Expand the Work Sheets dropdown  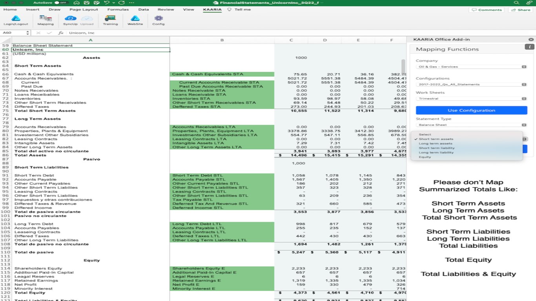pyautogui.click(x=471, y=99)
